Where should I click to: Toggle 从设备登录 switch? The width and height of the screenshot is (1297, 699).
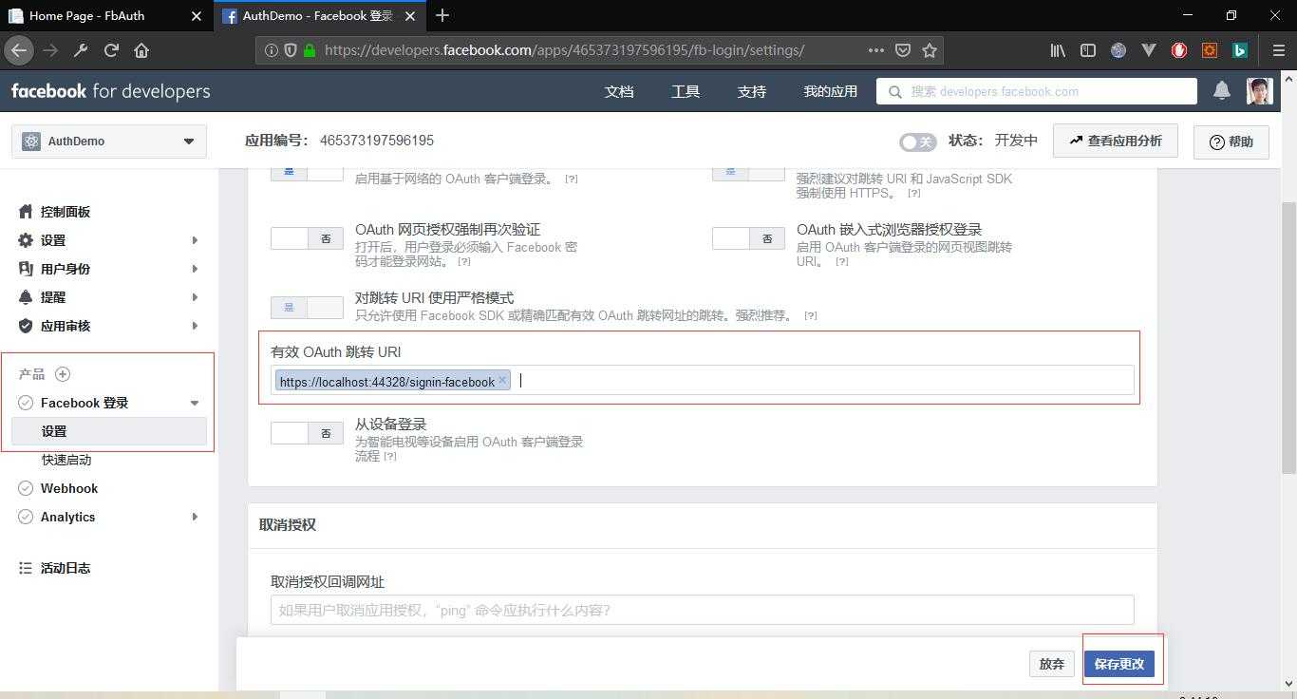pyautogui.click(x=307, y=432)
